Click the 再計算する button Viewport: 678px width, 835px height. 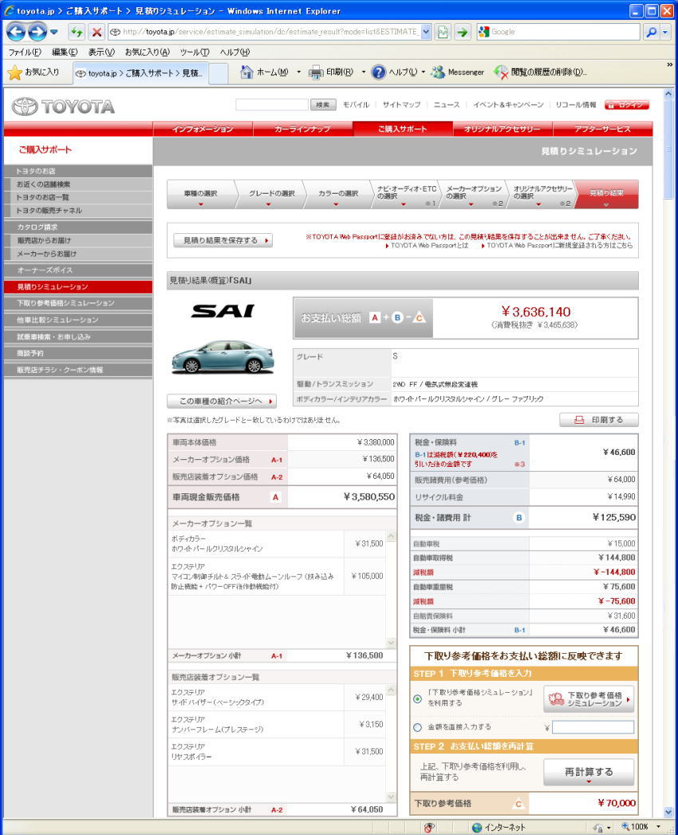pos(589,772)
